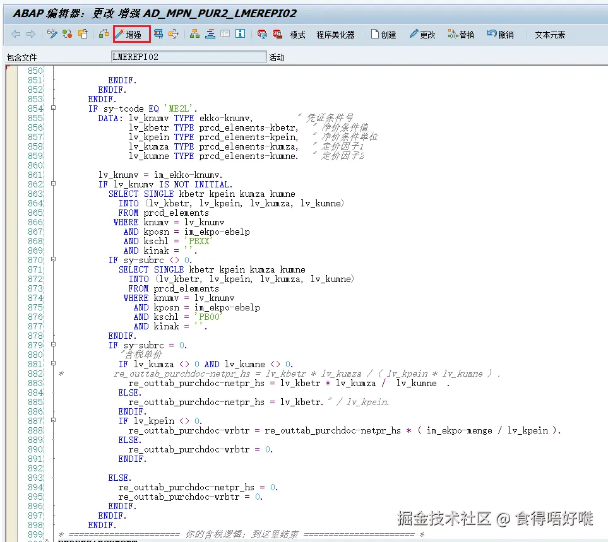Click the 含税单价 comment on line 880
Image resolution: width=608 pixels, height=542 pixels.
(x=141, y=355)
